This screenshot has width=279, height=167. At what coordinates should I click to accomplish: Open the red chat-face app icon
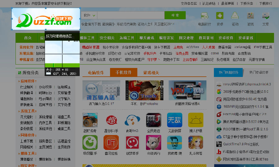132,142
